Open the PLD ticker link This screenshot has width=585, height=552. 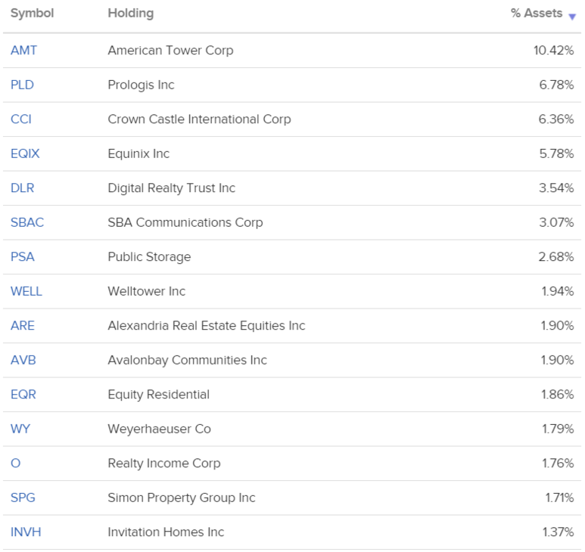pyautogui.click(x=22, y=85)
